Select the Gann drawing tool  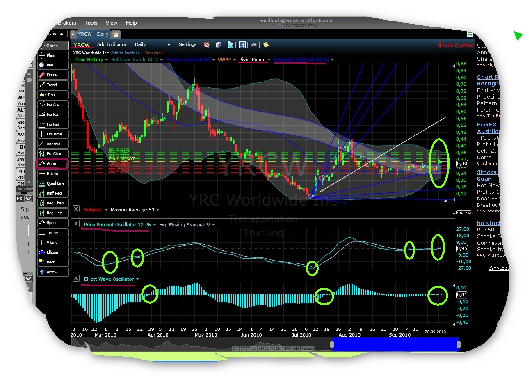(52, 163)
